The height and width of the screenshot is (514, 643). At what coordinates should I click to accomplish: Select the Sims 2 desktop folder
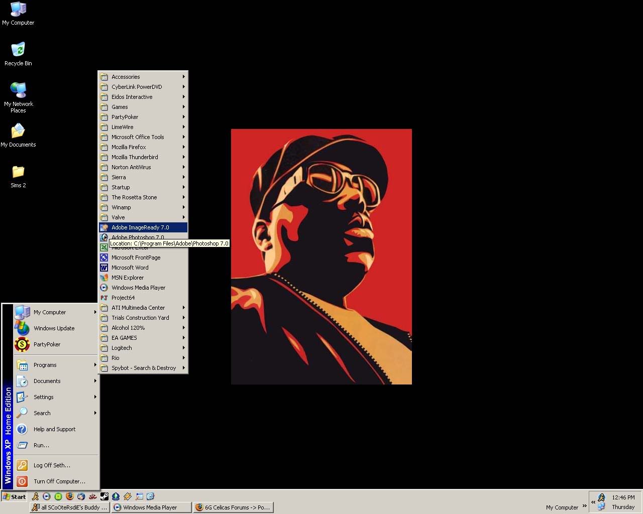click(18, 176)
